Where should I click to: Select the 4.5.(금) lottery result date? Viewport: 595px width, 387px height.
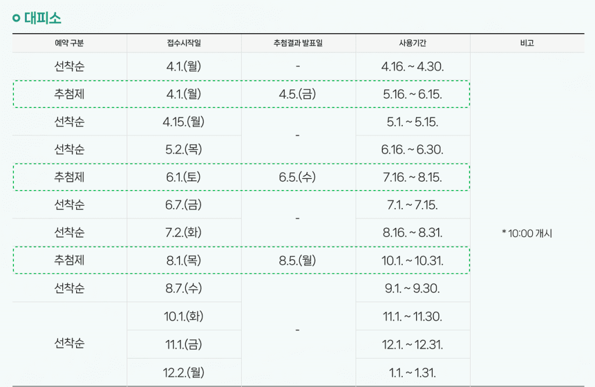pos(297,94)
